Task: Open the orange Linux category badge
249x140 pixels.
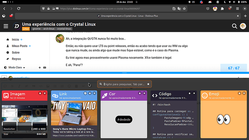Action: (x=26, y=29)
